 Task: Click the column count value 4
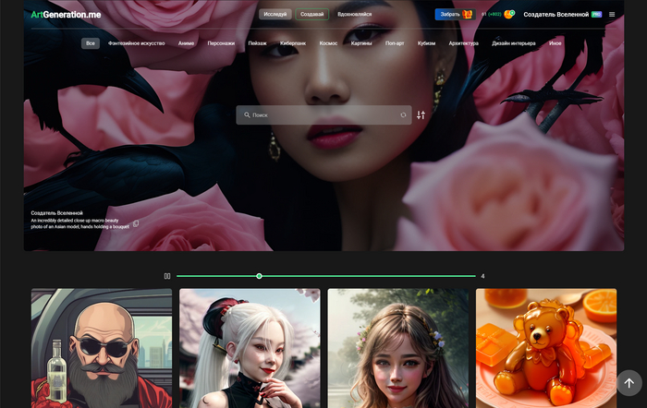pos(482,276)
